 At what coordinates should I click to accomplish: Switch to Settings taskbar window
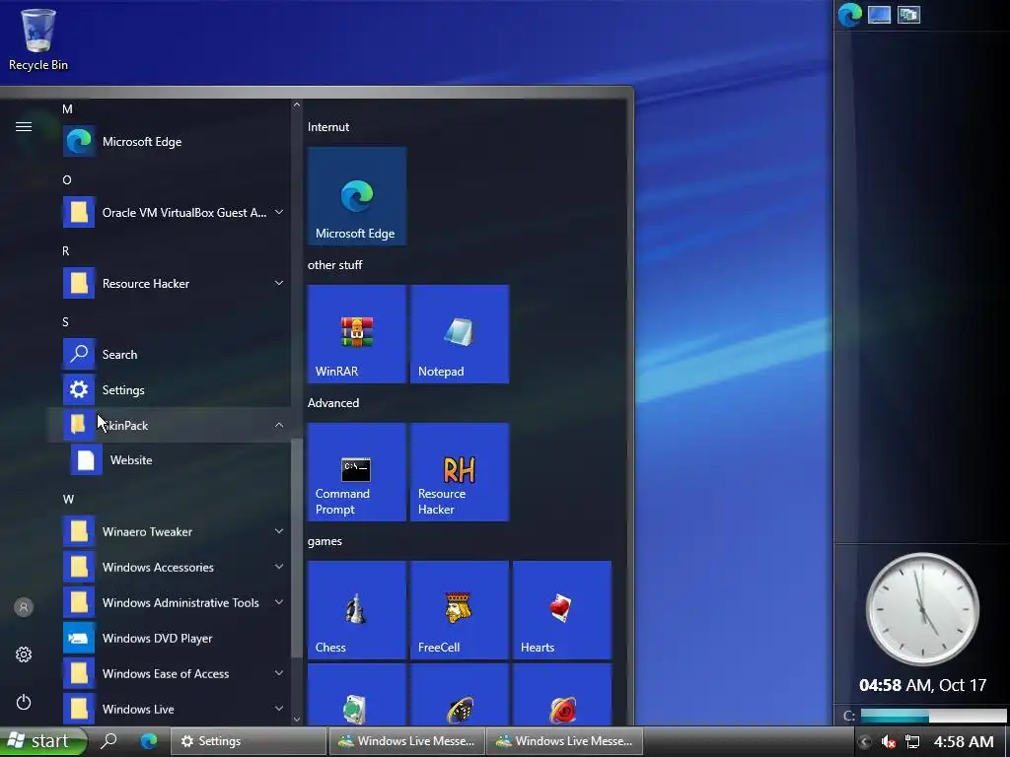click(248, 741)
